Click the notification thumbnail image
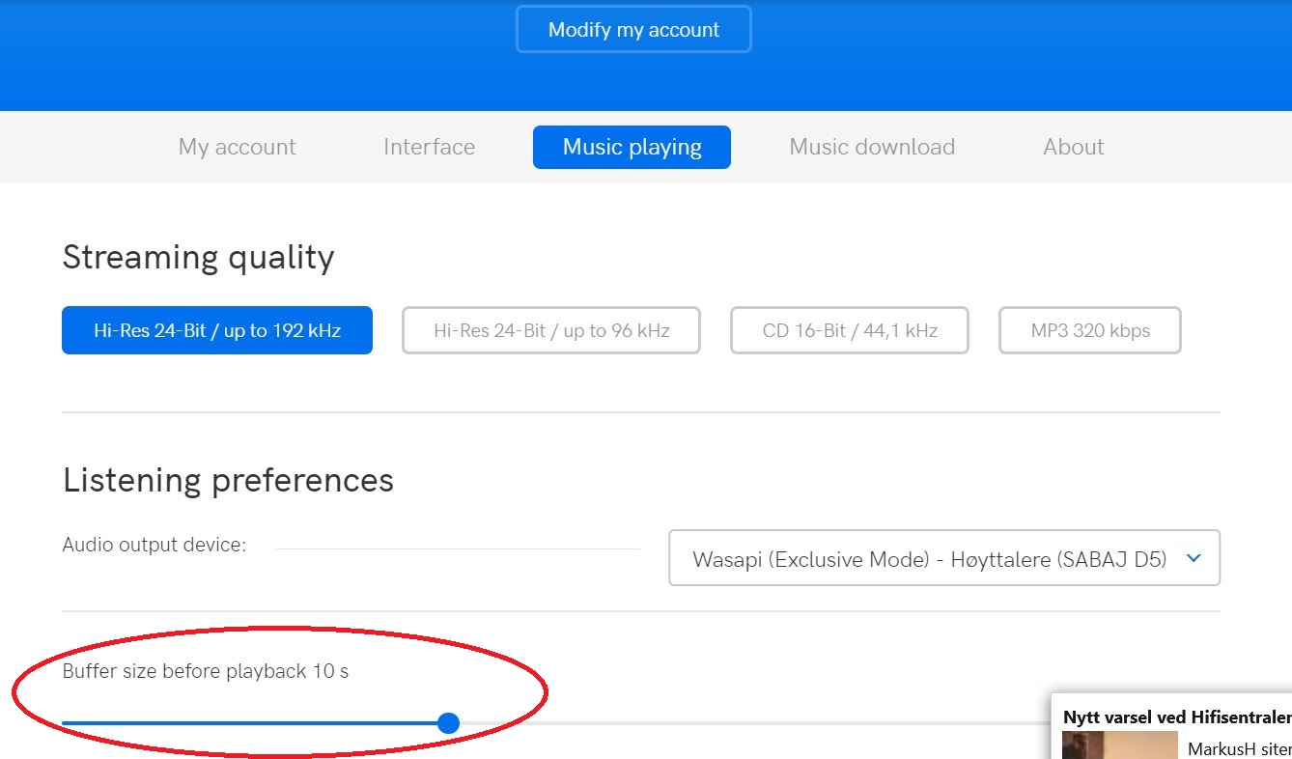 (1119, 745)
